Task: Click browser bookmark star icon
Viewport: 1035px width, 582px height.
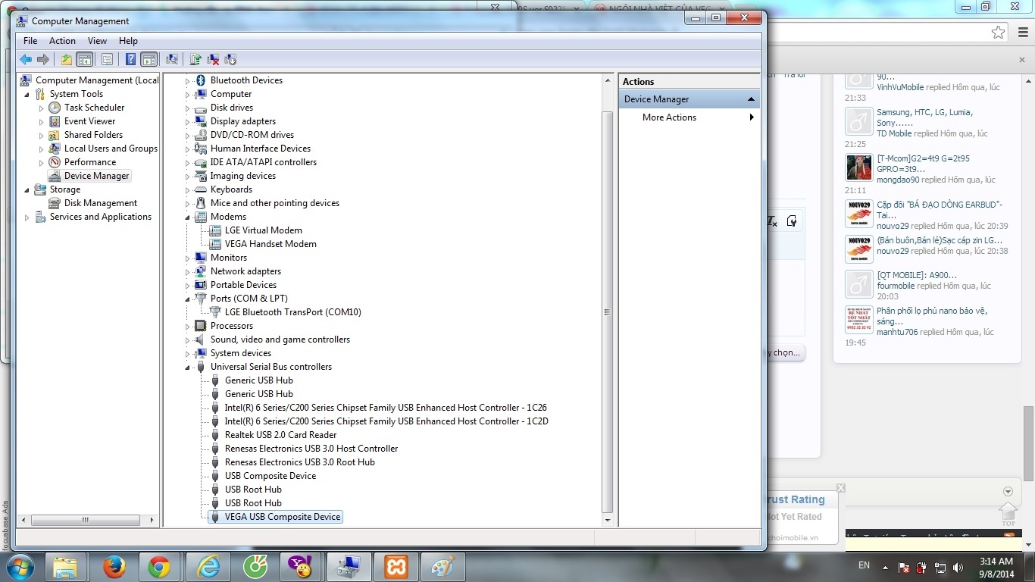Action: click(998, 33)
